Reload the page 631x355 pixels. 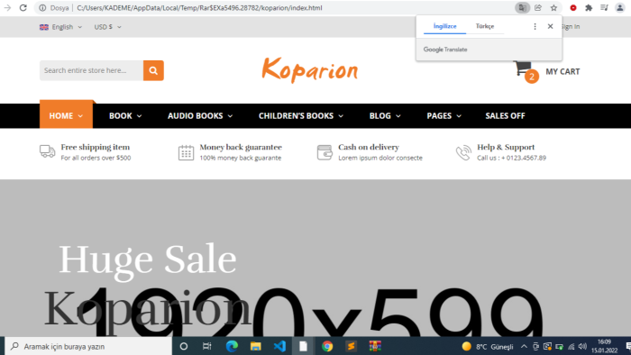pos(23,7)
